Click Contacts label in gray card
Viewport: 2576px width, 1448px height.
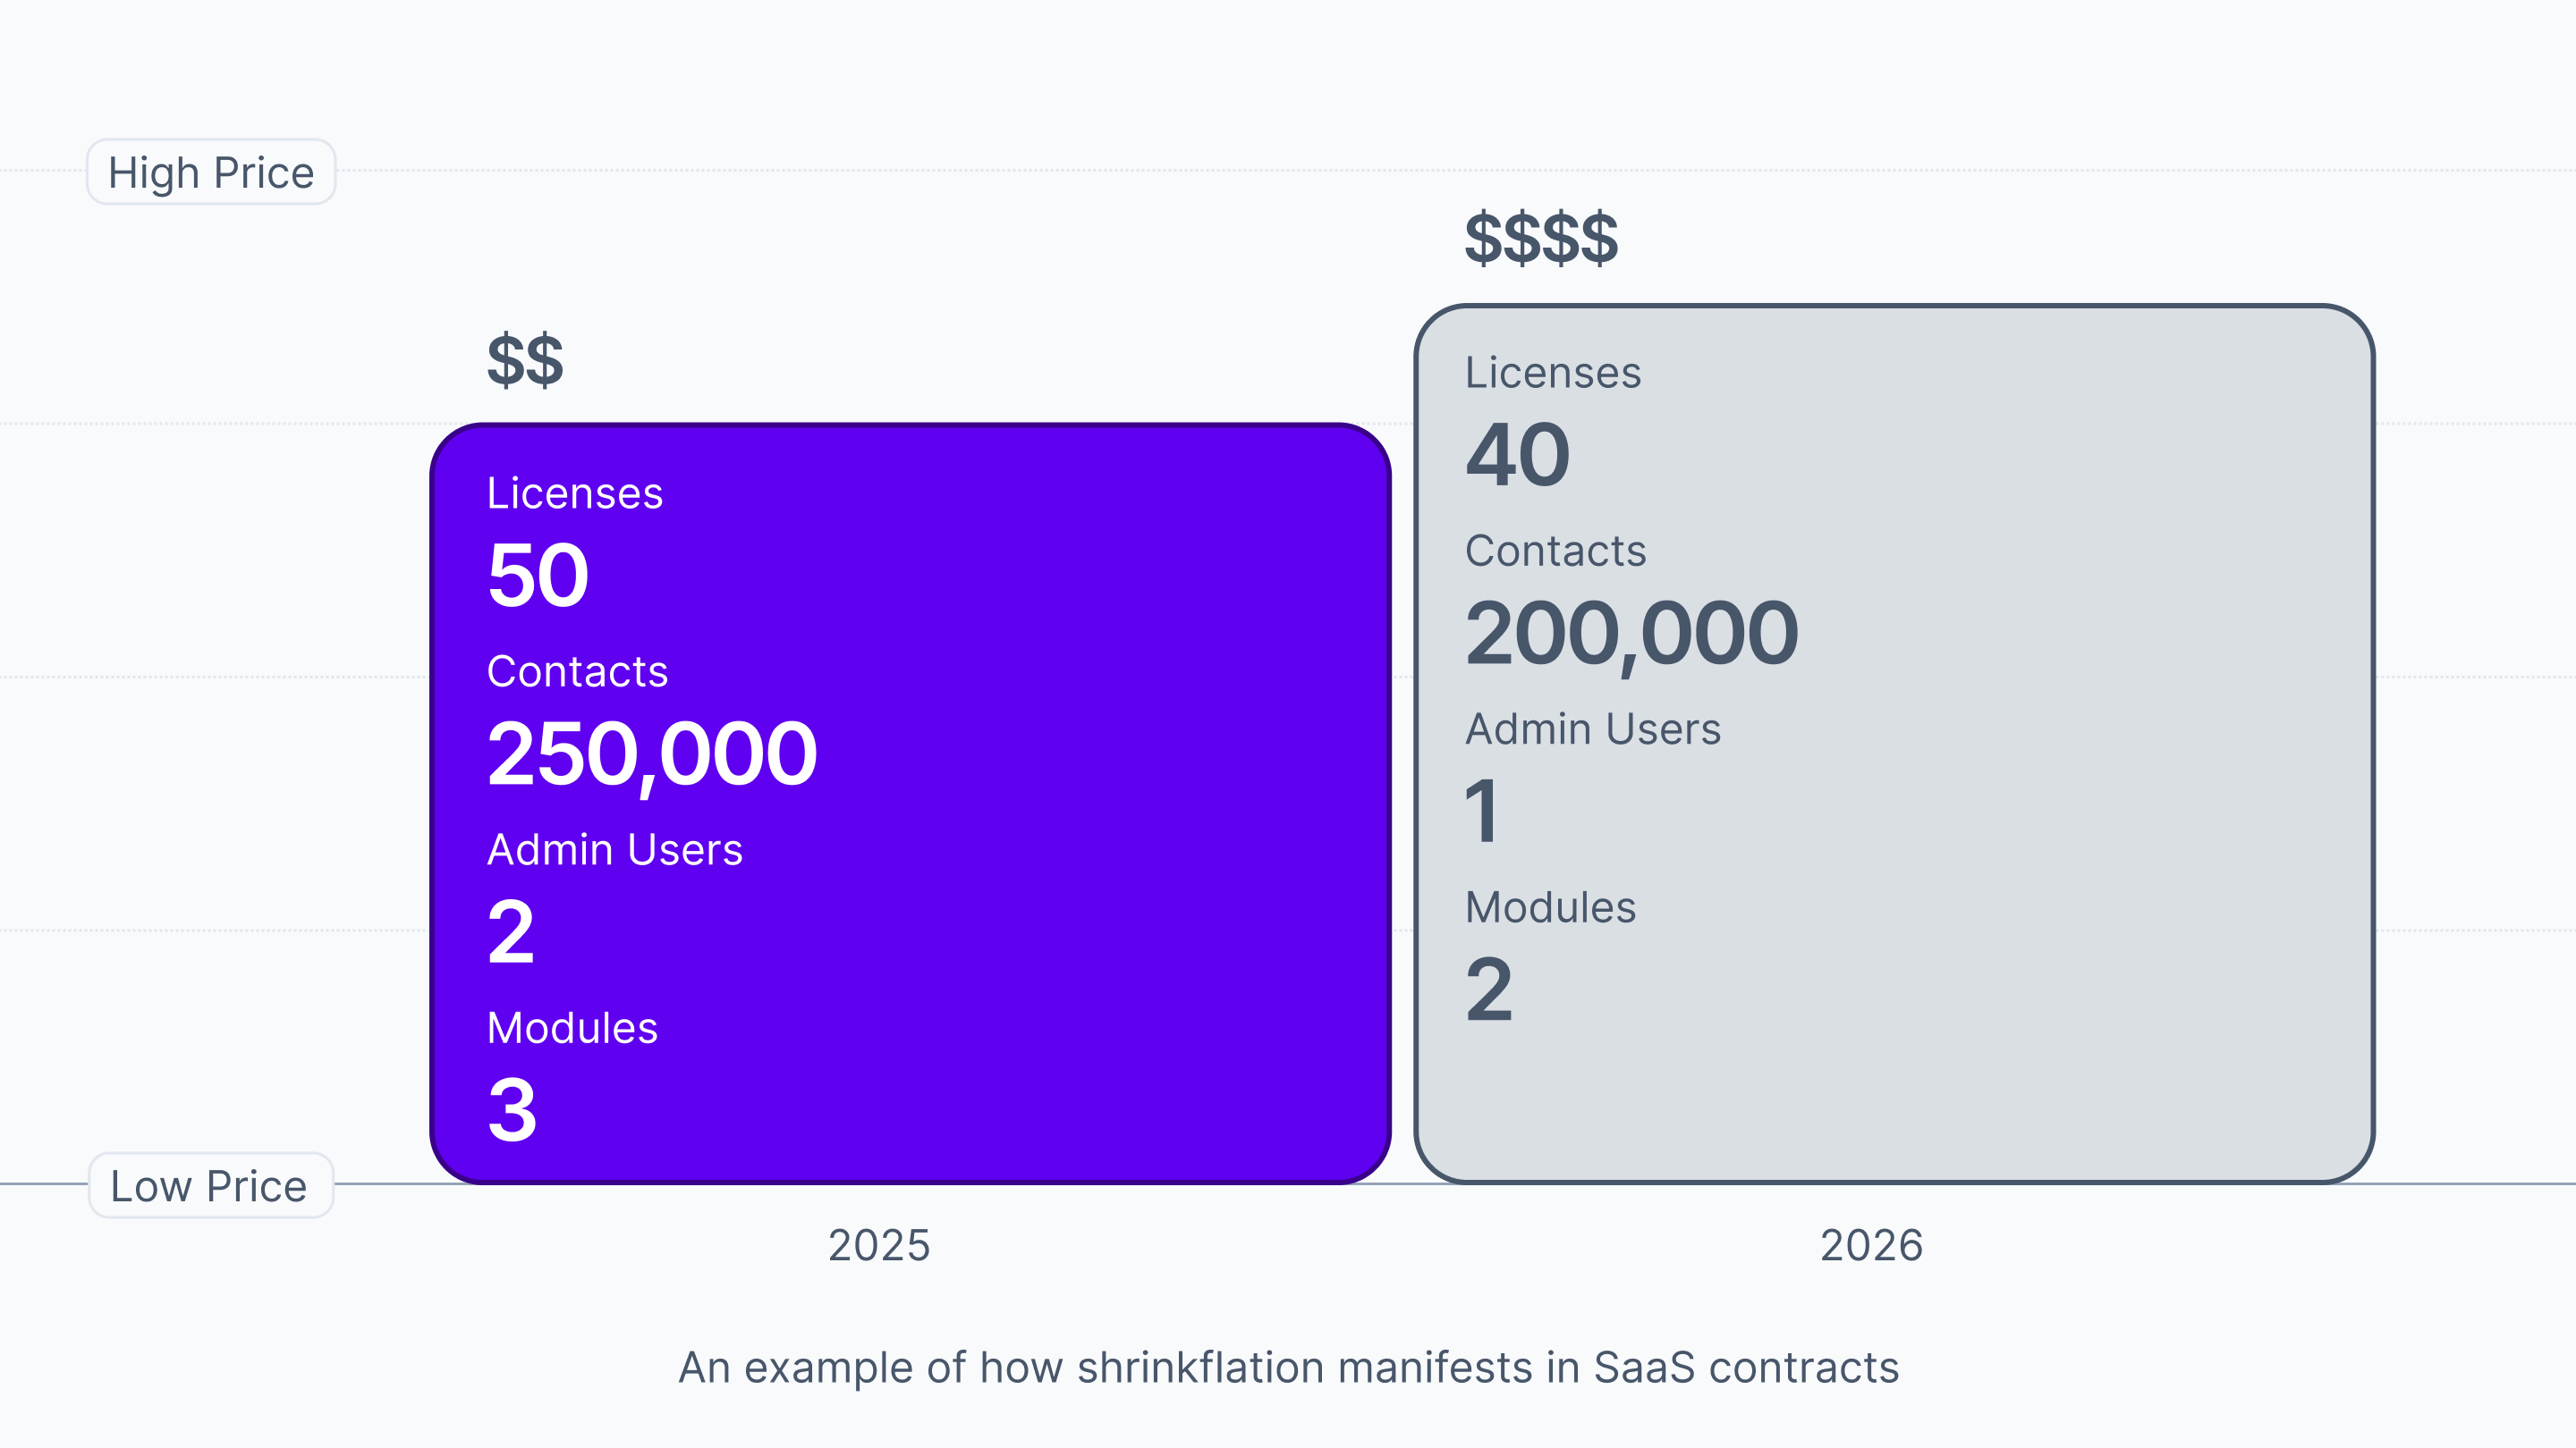pyautogui.click(x=1555, y=551)
